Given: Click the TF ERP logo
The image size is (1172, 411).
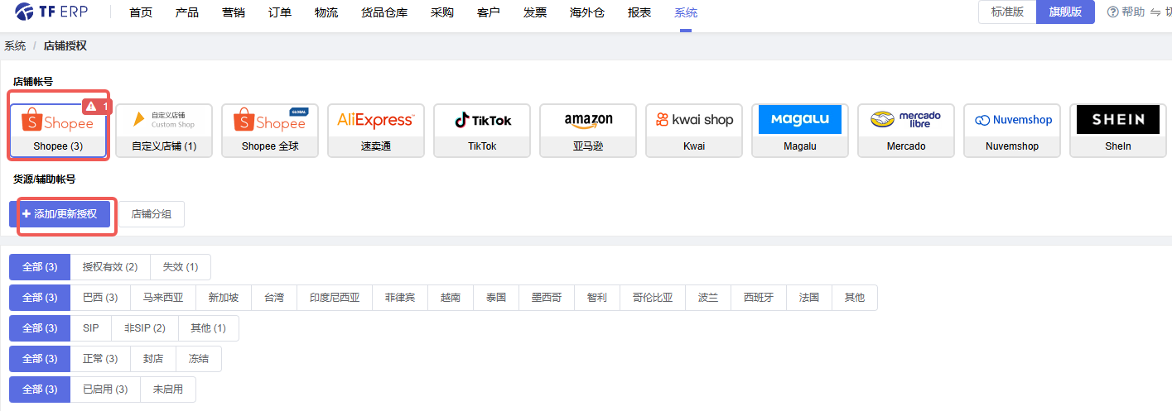Looking at the screenshot, I should [53, 12].
